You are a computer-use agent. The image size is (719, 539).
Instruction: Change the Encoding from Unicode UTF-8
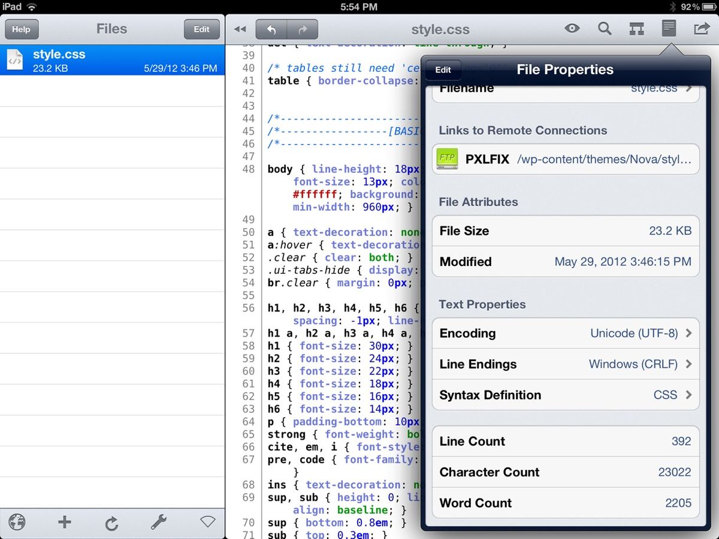click(565, 334)
